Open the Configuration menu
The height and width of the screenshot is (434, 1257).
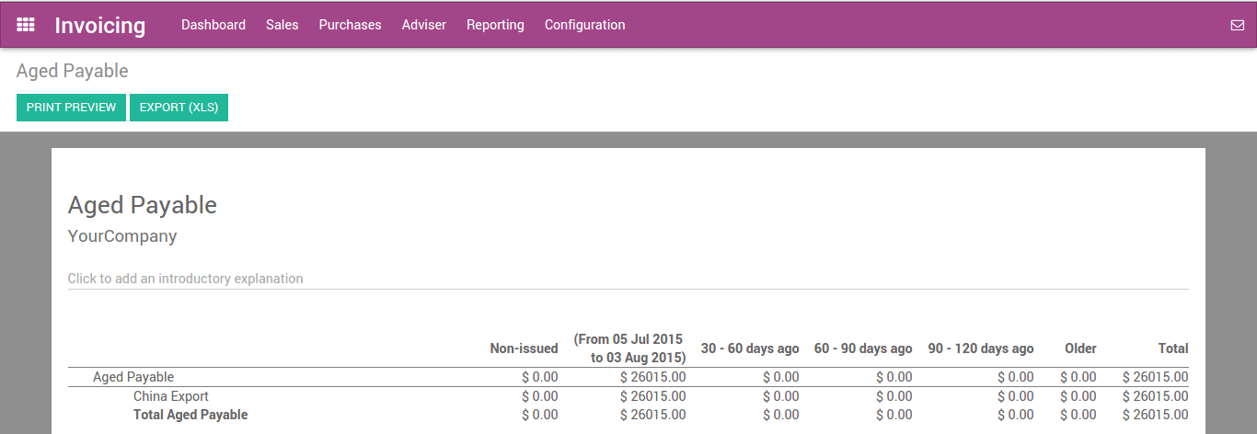pos(584,25)
